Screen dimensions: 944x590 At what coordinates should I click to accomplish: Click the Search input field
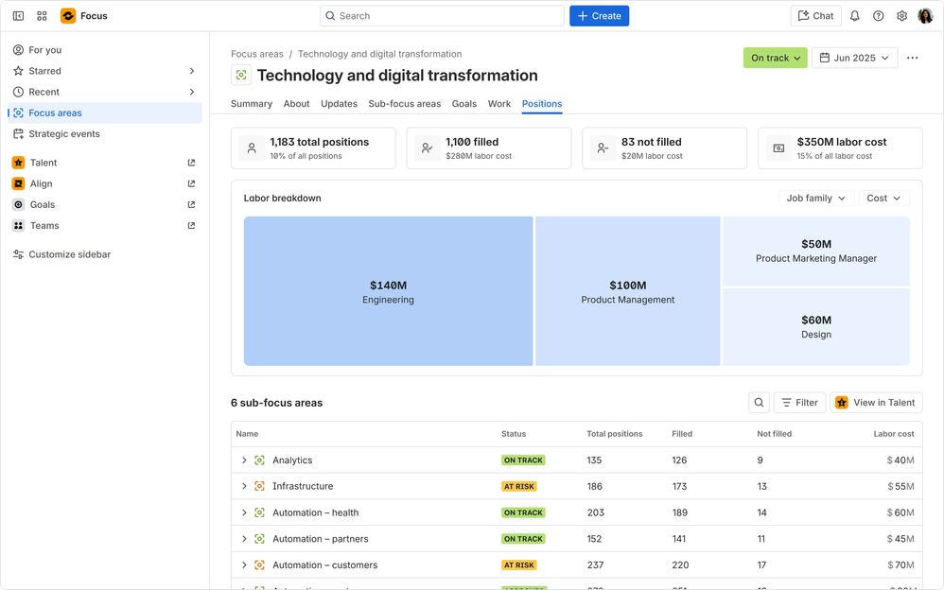coord(442,16)
